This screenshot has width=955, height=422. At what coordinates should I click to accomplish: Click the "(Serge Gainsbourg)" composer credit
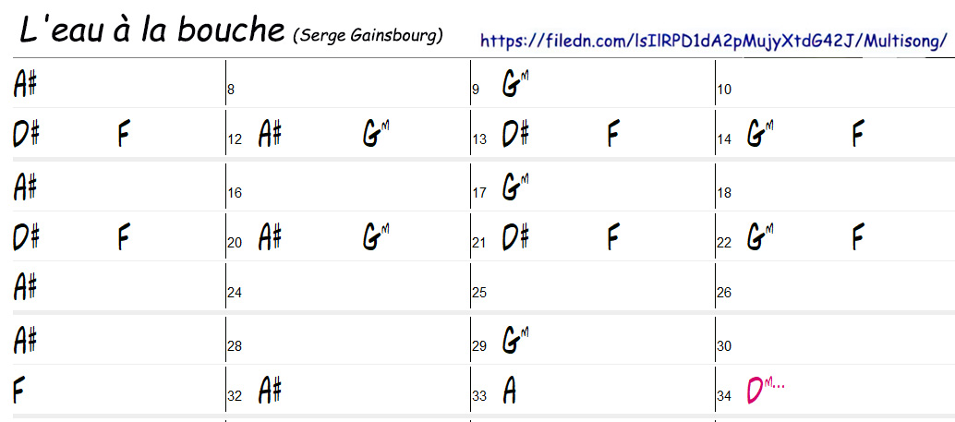pos(368,36)
